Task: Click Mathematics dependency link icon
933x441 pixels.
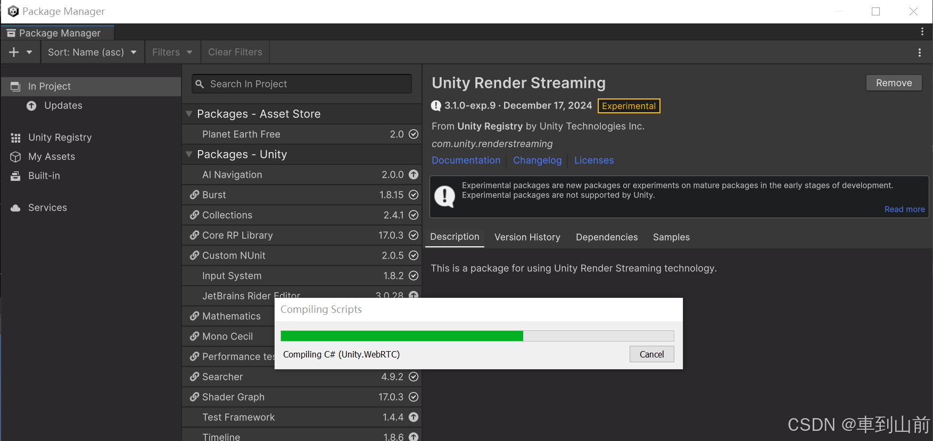Action: point(194,316)
